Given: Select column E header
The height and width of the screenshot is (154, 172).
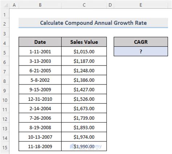Looking at the screenshot, I should (141, 5).
